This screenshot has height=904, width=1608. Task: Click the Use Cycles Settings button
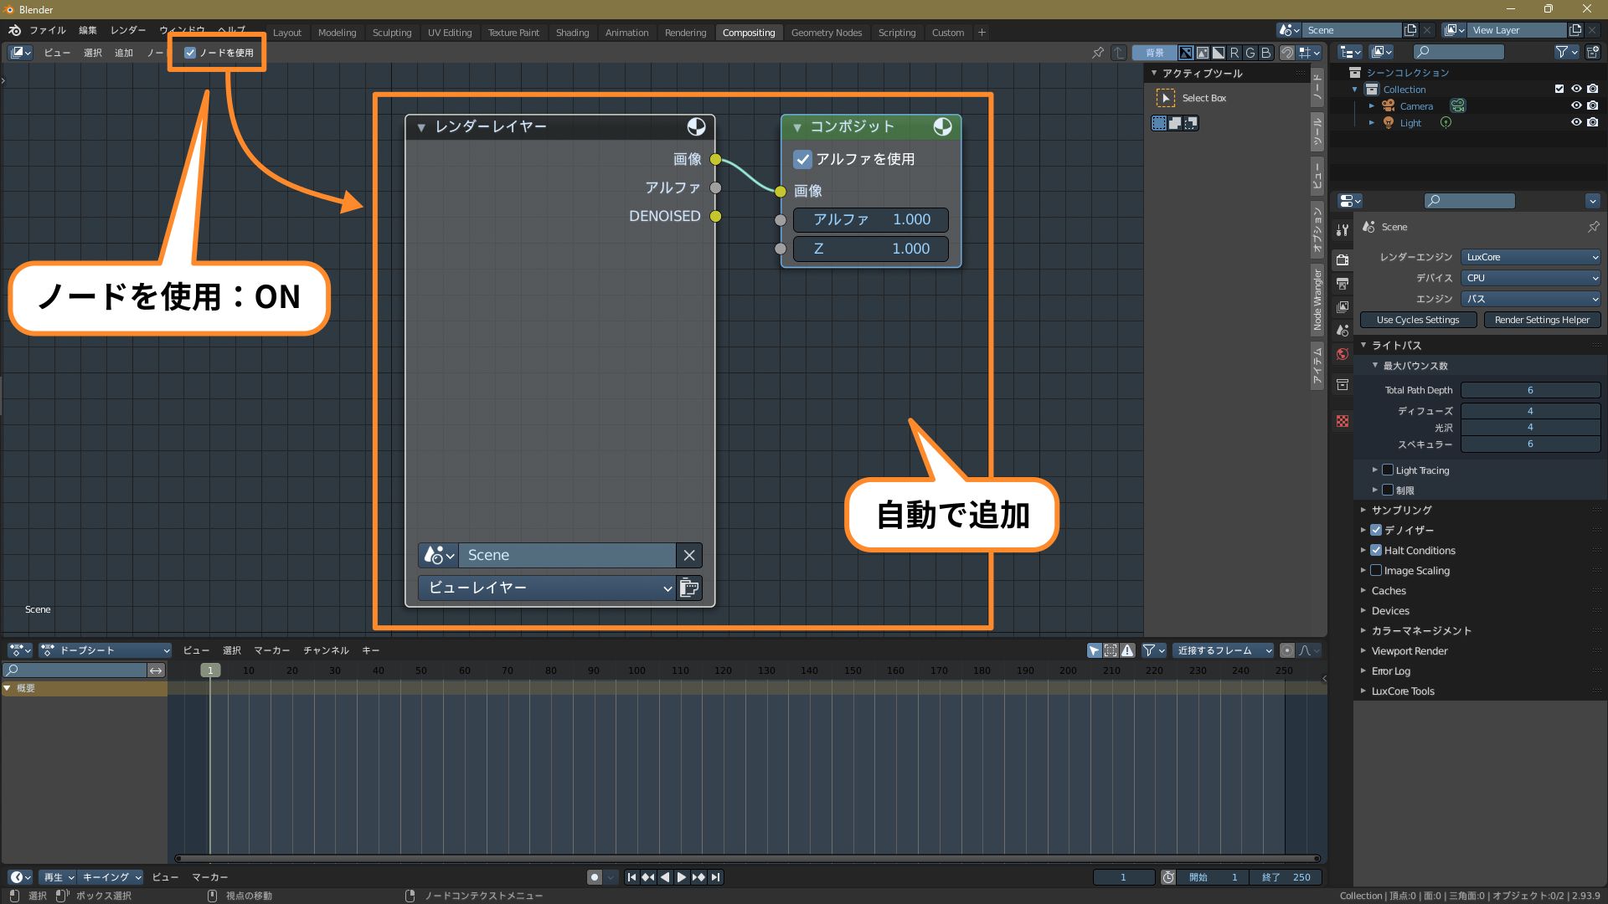(x=1418, y=320)
